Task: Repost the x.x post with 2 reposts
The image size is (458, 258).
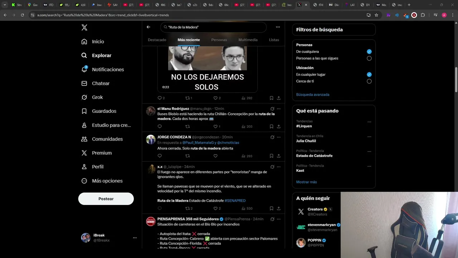Action: coord(189,209)
